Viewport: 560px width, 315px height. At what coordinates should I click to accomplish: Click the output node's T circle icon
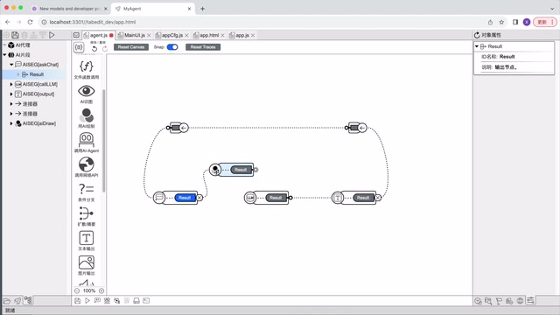(x=338, y=198)
